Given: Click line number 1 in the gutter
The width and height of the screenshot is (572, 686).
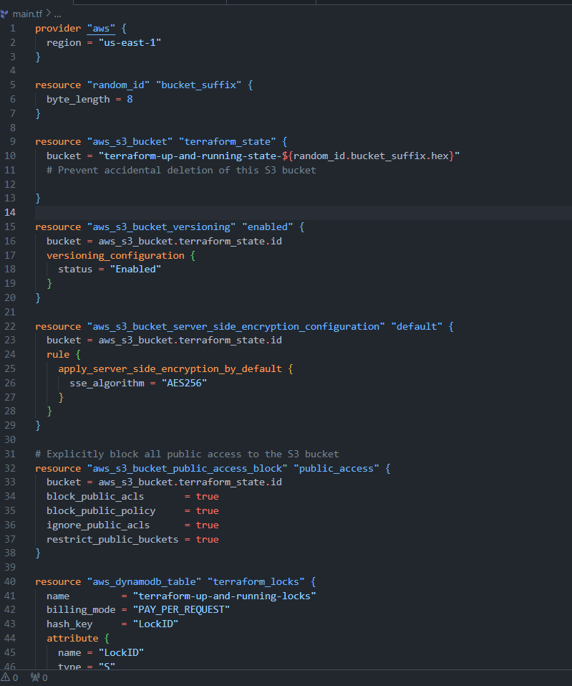Looking at the screenshot, I should coord(13,29).
